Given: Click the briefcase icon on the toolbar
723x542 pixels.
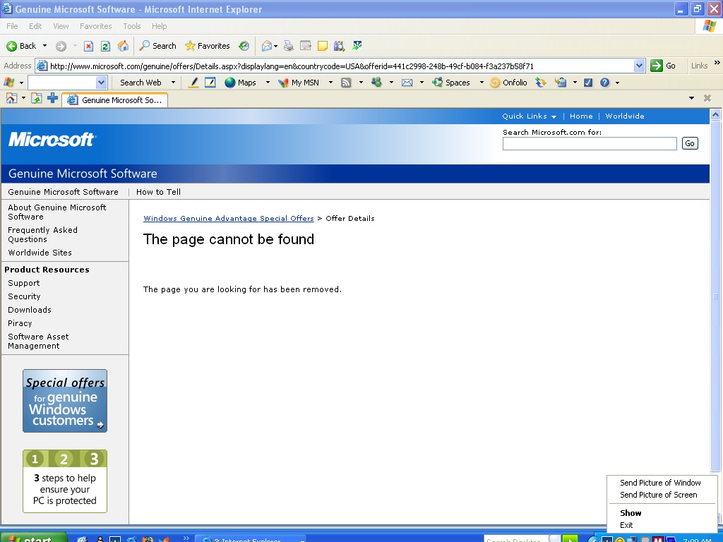Looking at the screenshot, I should pyautogui.click(x=560, y=83).
